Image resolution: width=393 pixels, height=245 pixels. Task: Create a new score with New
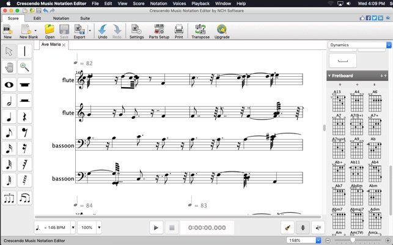point(7,32)
